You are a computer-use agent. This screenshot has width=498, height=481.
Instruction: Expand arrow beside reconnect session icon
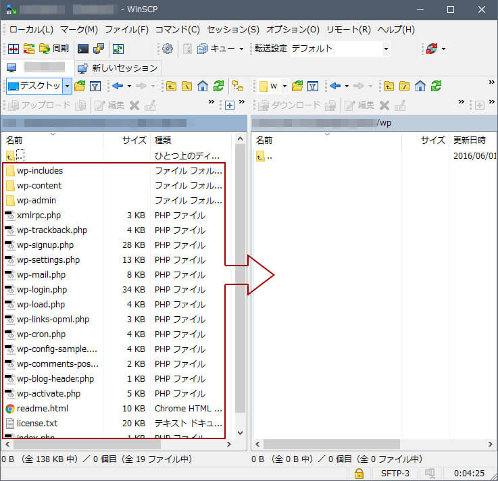[x=443, y=49]
